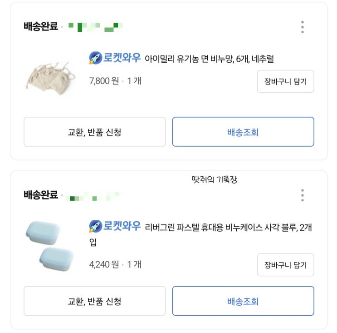The image size is (337, 333).
Task: Click the 배송완료 status on the second order
Action: pos(41,195)
